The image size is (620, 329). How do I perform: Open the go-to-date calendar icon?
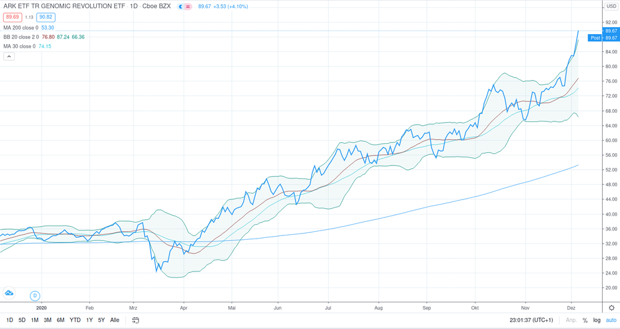coord(135,320)
